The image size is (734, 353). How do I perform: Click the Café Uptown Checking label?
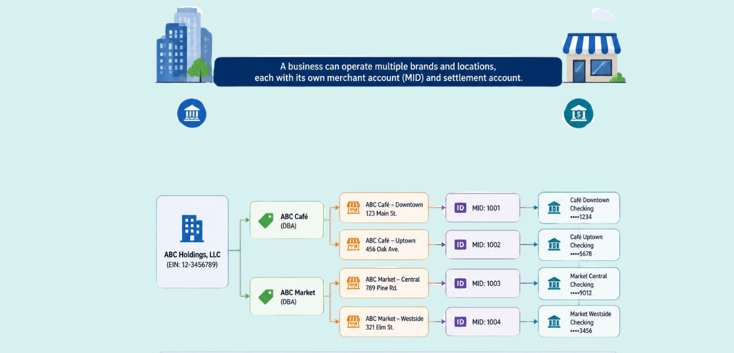pyautogui.click(x=586, y=242)
